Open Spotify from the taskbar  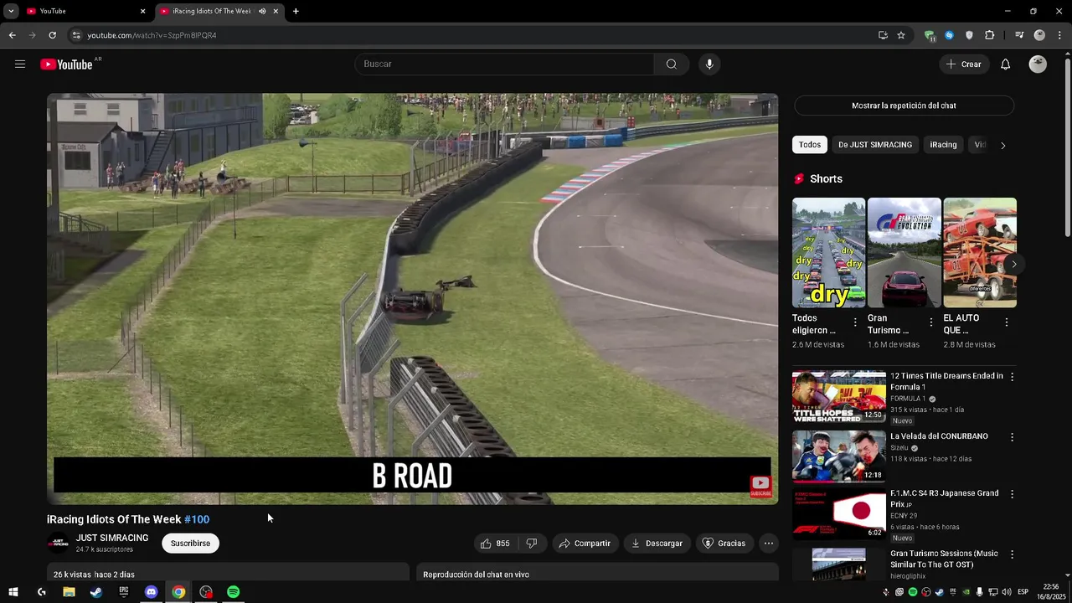pyautogui.click(x=234, y=592)
